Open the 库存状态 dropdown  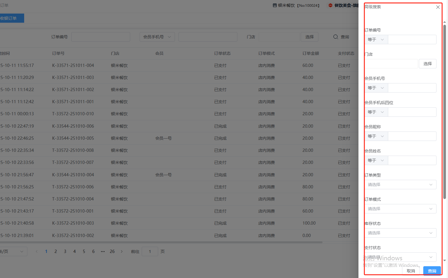(400, 233)
